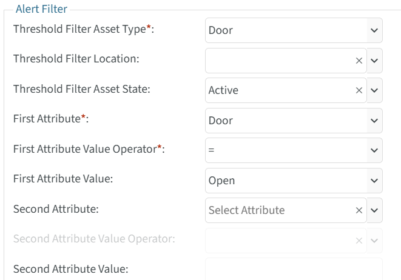
Task: Click the Threshold Filter Location label
Action: [76, 59]
